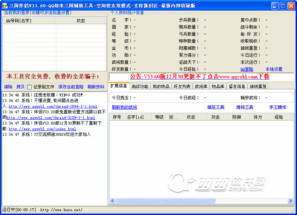Click horizontal scrollbar right arrow

[290, 201]
